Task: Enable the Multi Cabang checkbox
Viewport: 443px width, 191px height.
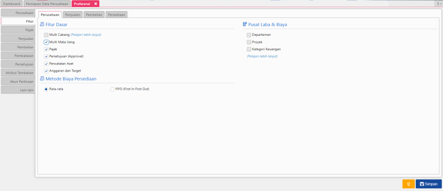Action: (46, 35)
